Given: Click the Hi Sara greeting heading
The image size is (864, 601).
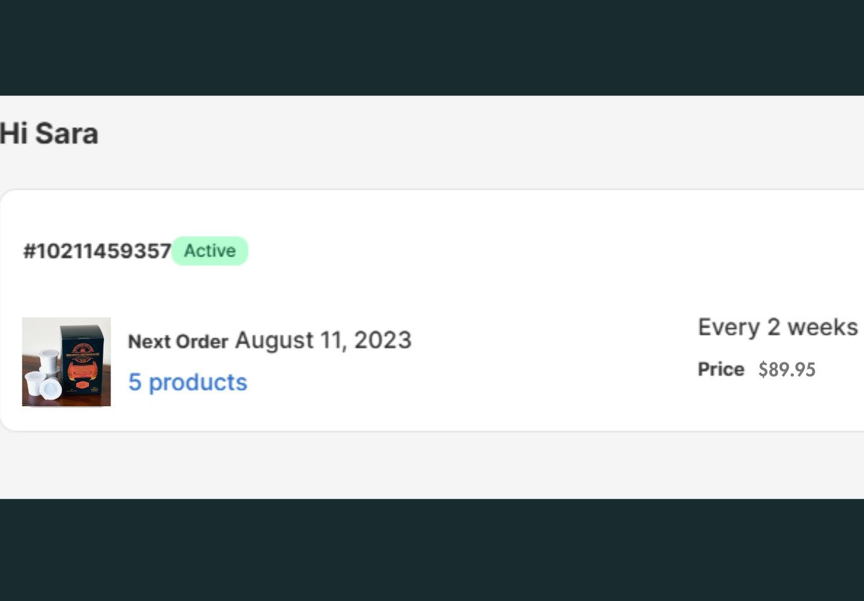Looking at the screenshot, I should click(49, 133).
